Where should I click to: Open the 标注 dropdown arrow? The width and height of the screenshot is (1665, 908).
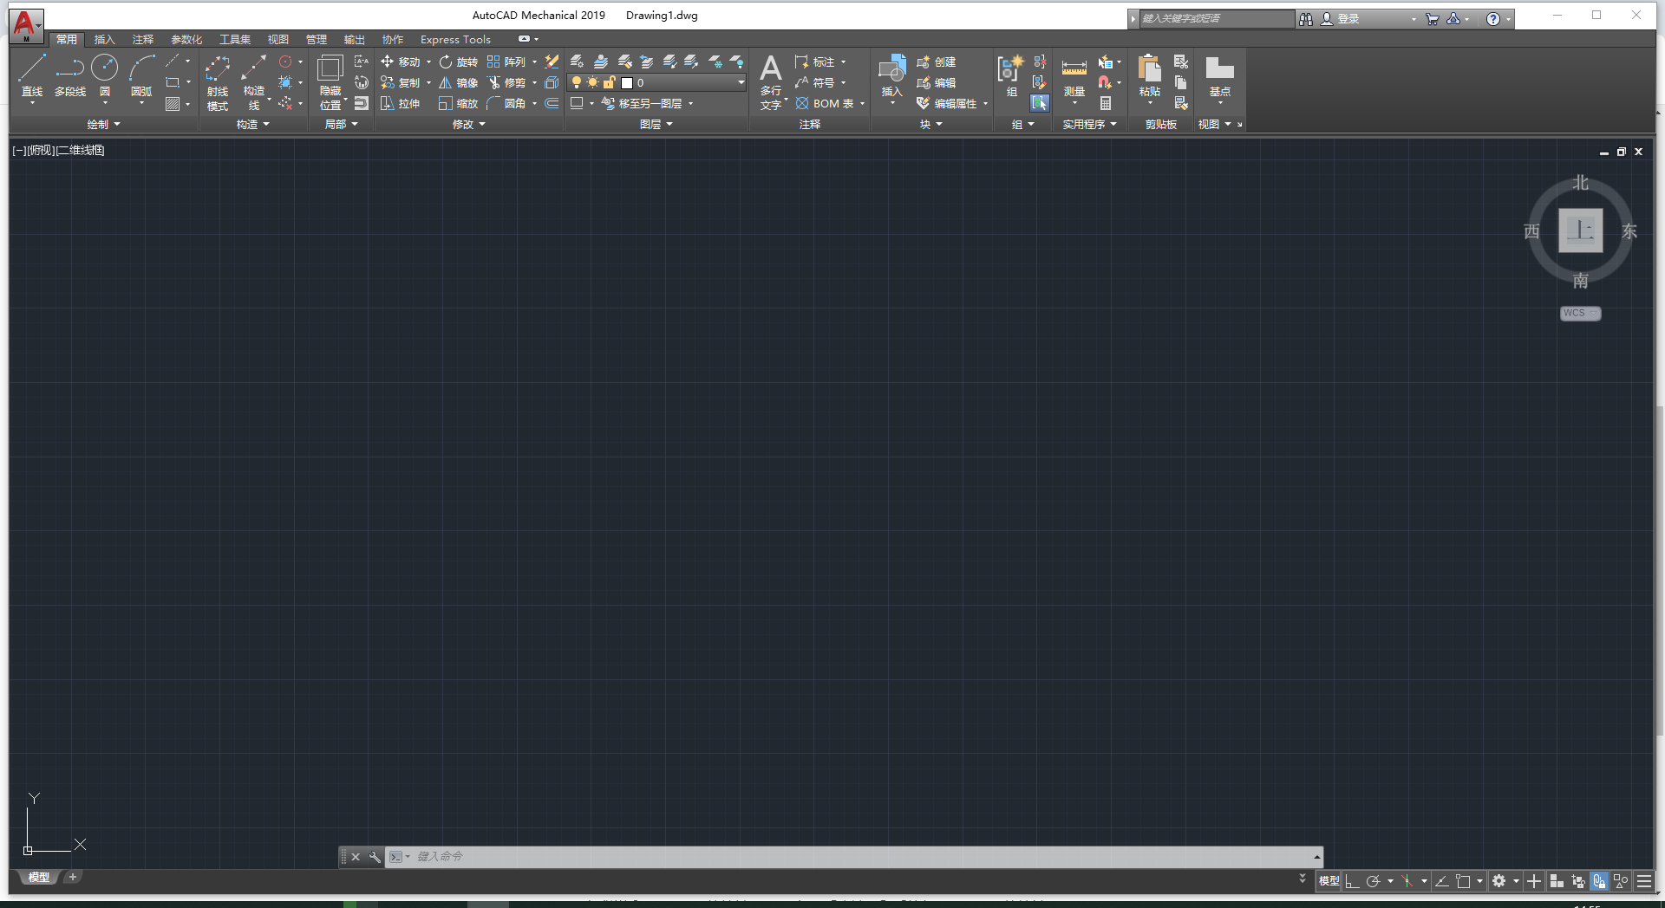[843, 62]
